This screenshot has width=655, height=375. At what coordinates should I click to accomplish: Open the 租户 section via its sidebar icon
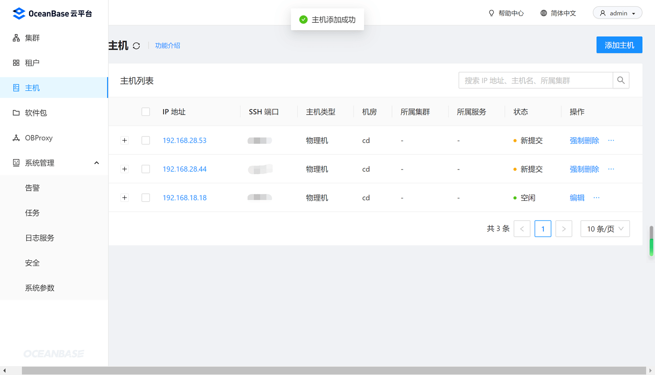click(x=17, y=62)
